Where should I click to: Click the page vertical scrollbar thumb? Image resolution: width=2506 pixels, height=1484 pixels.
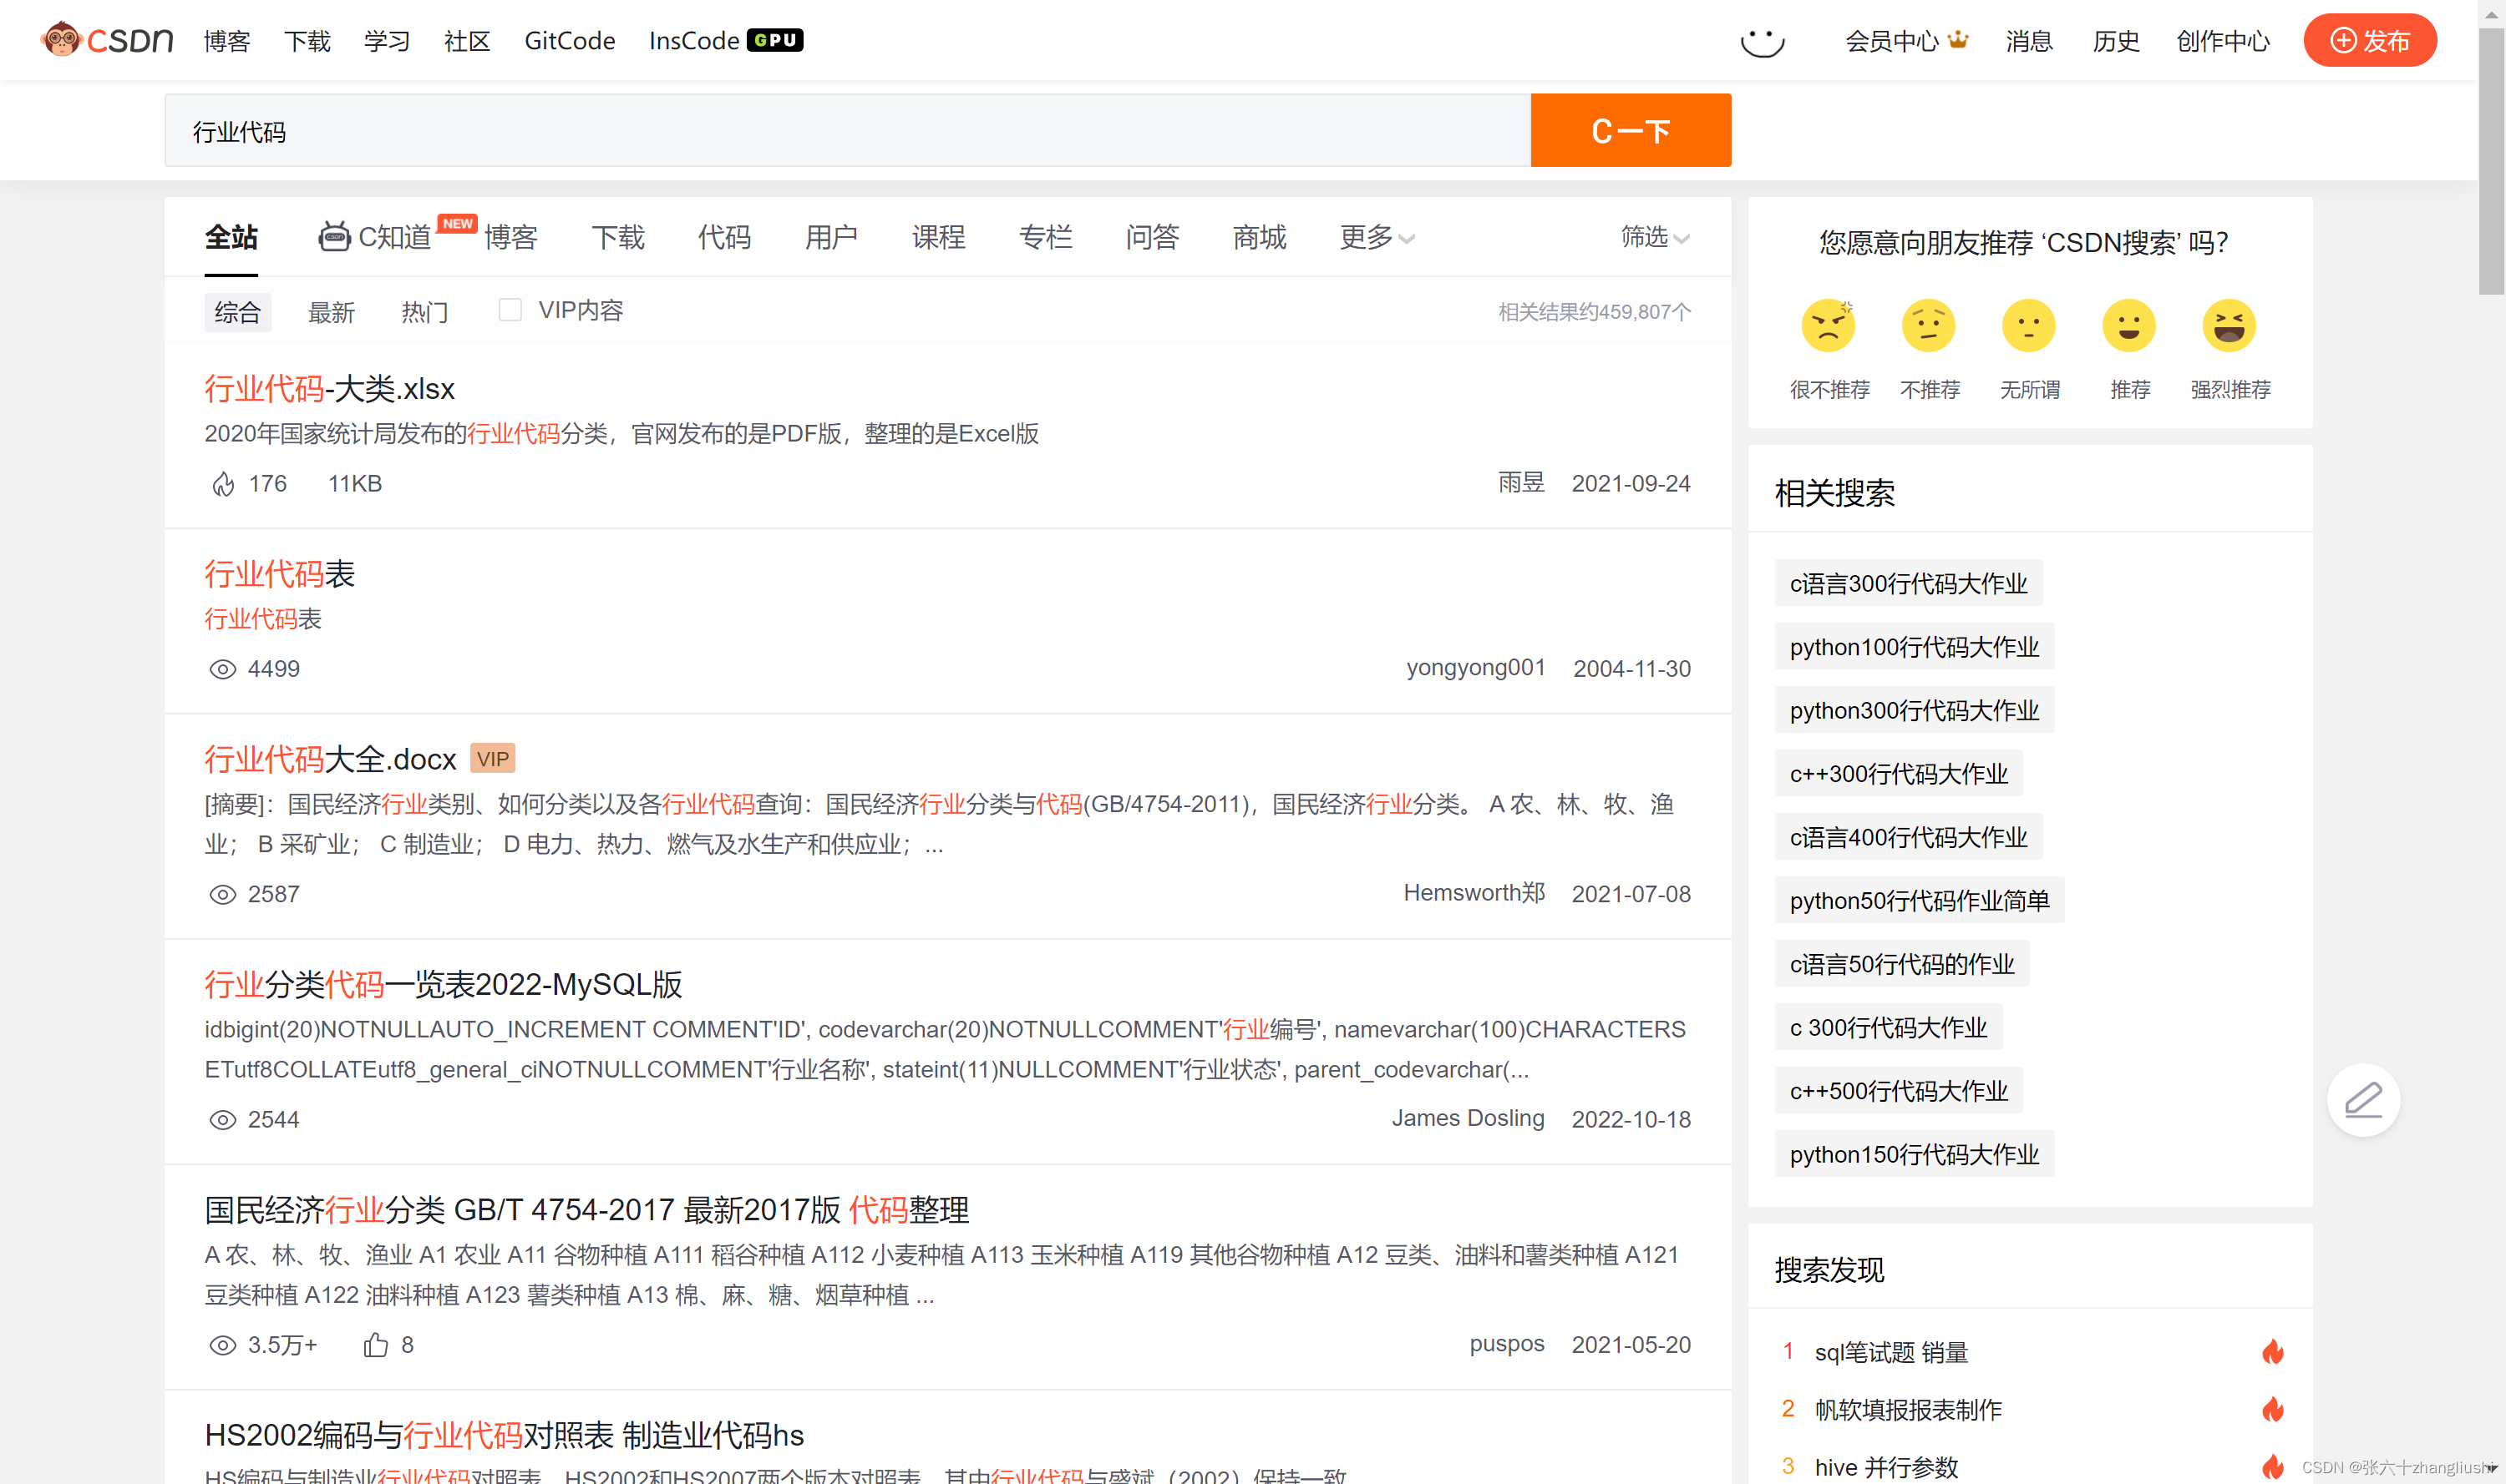[2490, 160]
